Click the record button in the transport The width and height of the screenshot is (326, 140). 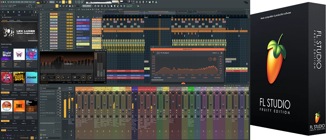[x=48, y=2]
